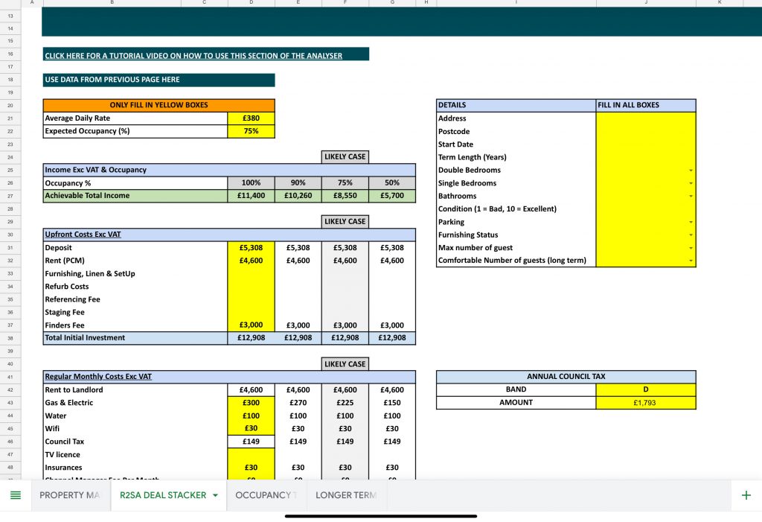Select row 27 header
The image size is (762, 522).
click(x=10, y=196)
